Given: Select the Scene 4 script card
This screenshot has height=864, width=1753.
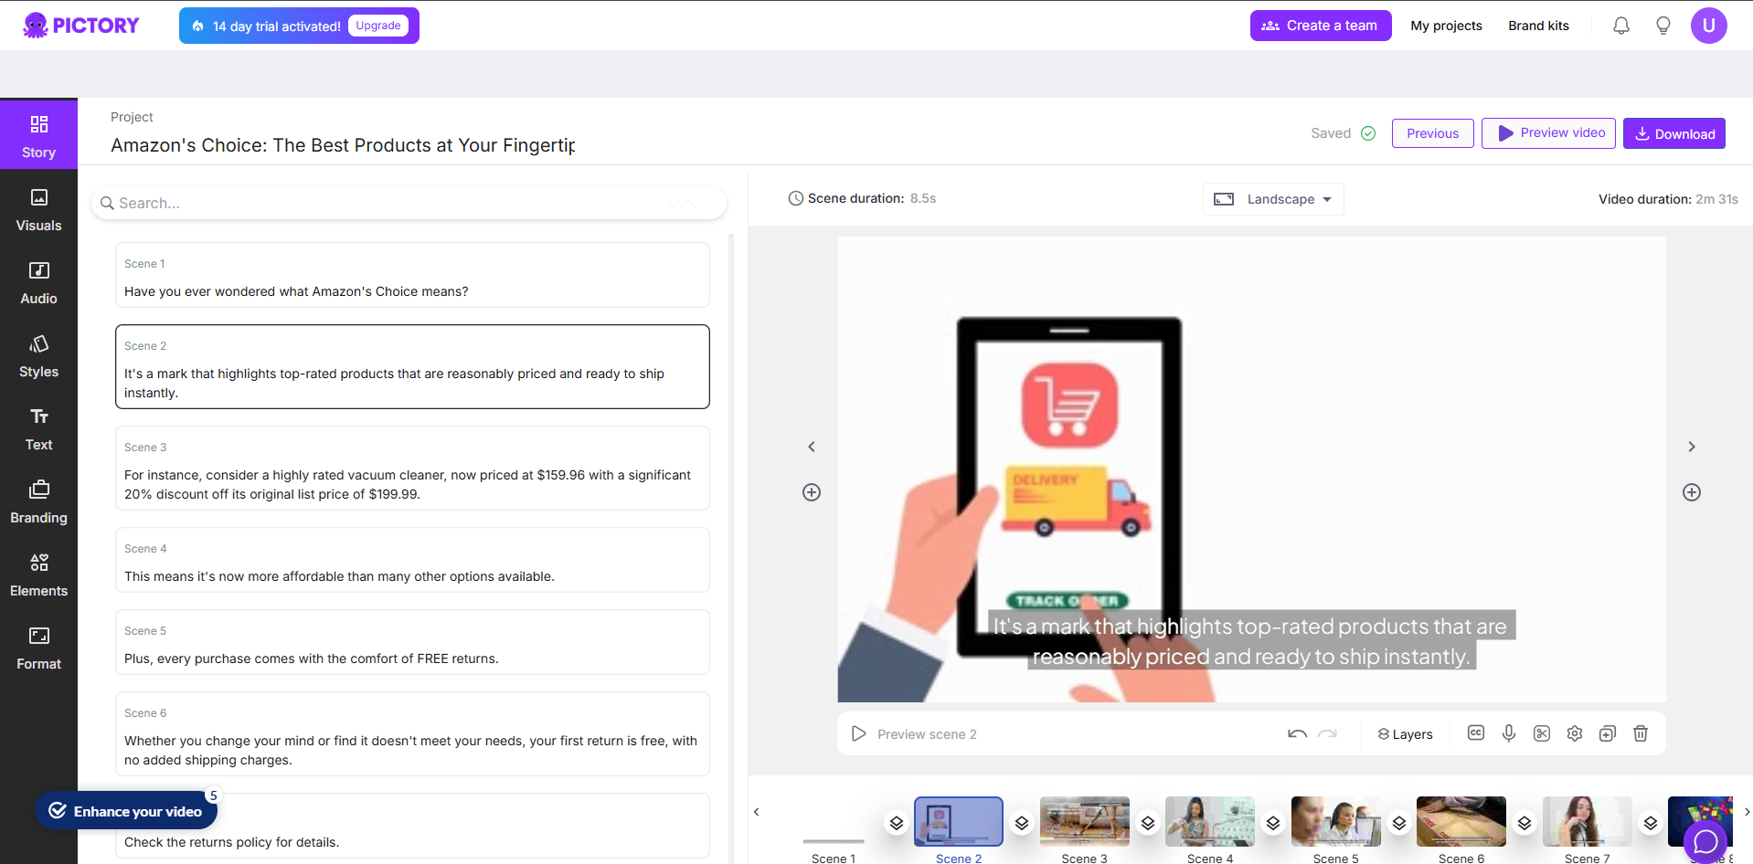Looking at the screenshot, I should [x=412, y=560].
